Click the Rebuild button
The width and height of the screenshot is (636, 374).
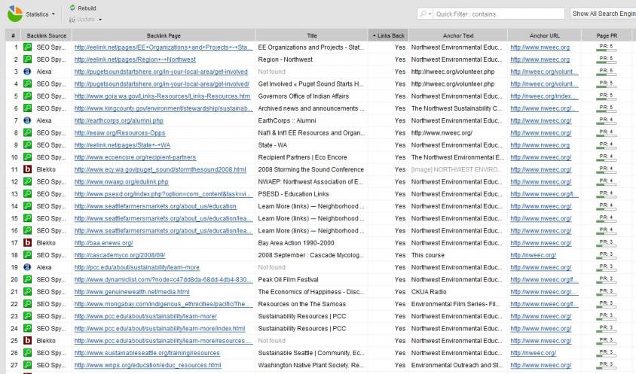coord(83,8)
